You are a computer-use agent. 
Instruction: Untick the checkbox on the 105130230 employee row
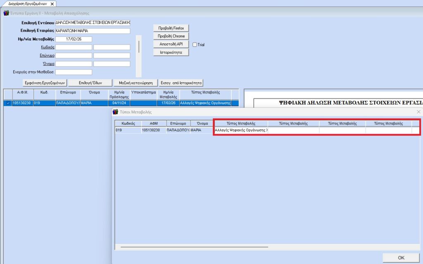pyautogui.click(x=7, y=103)
